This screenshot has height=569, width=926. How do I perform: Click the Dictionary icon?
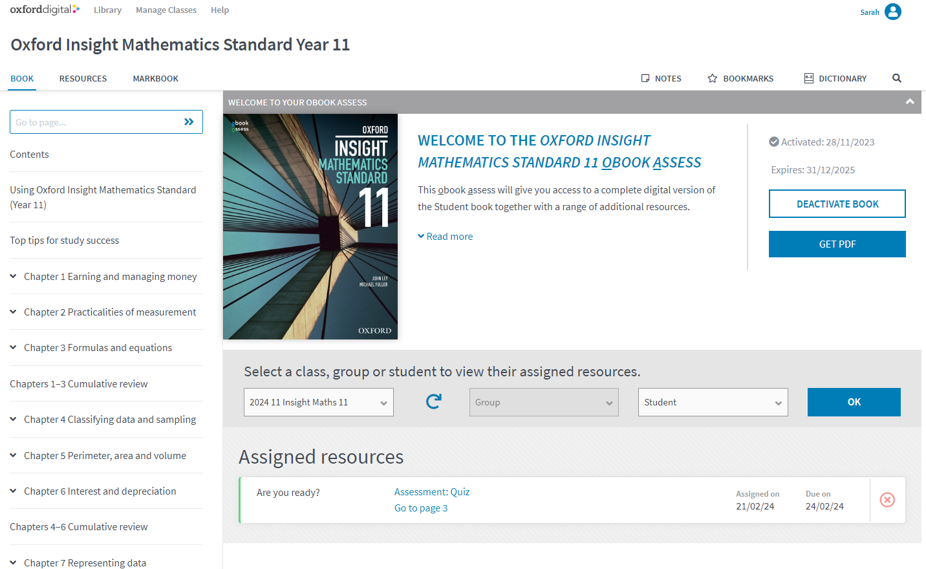(x=808, y=78)
